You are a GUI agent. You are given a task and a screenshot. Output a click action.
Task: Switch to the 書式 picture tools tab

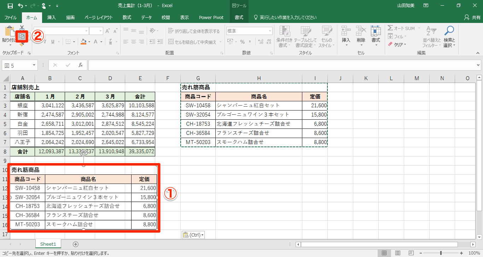coord(239,17)
